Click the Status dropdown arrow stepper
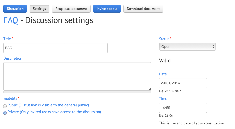The width and height of the screenshot is (235, 129). pos(213,47)
